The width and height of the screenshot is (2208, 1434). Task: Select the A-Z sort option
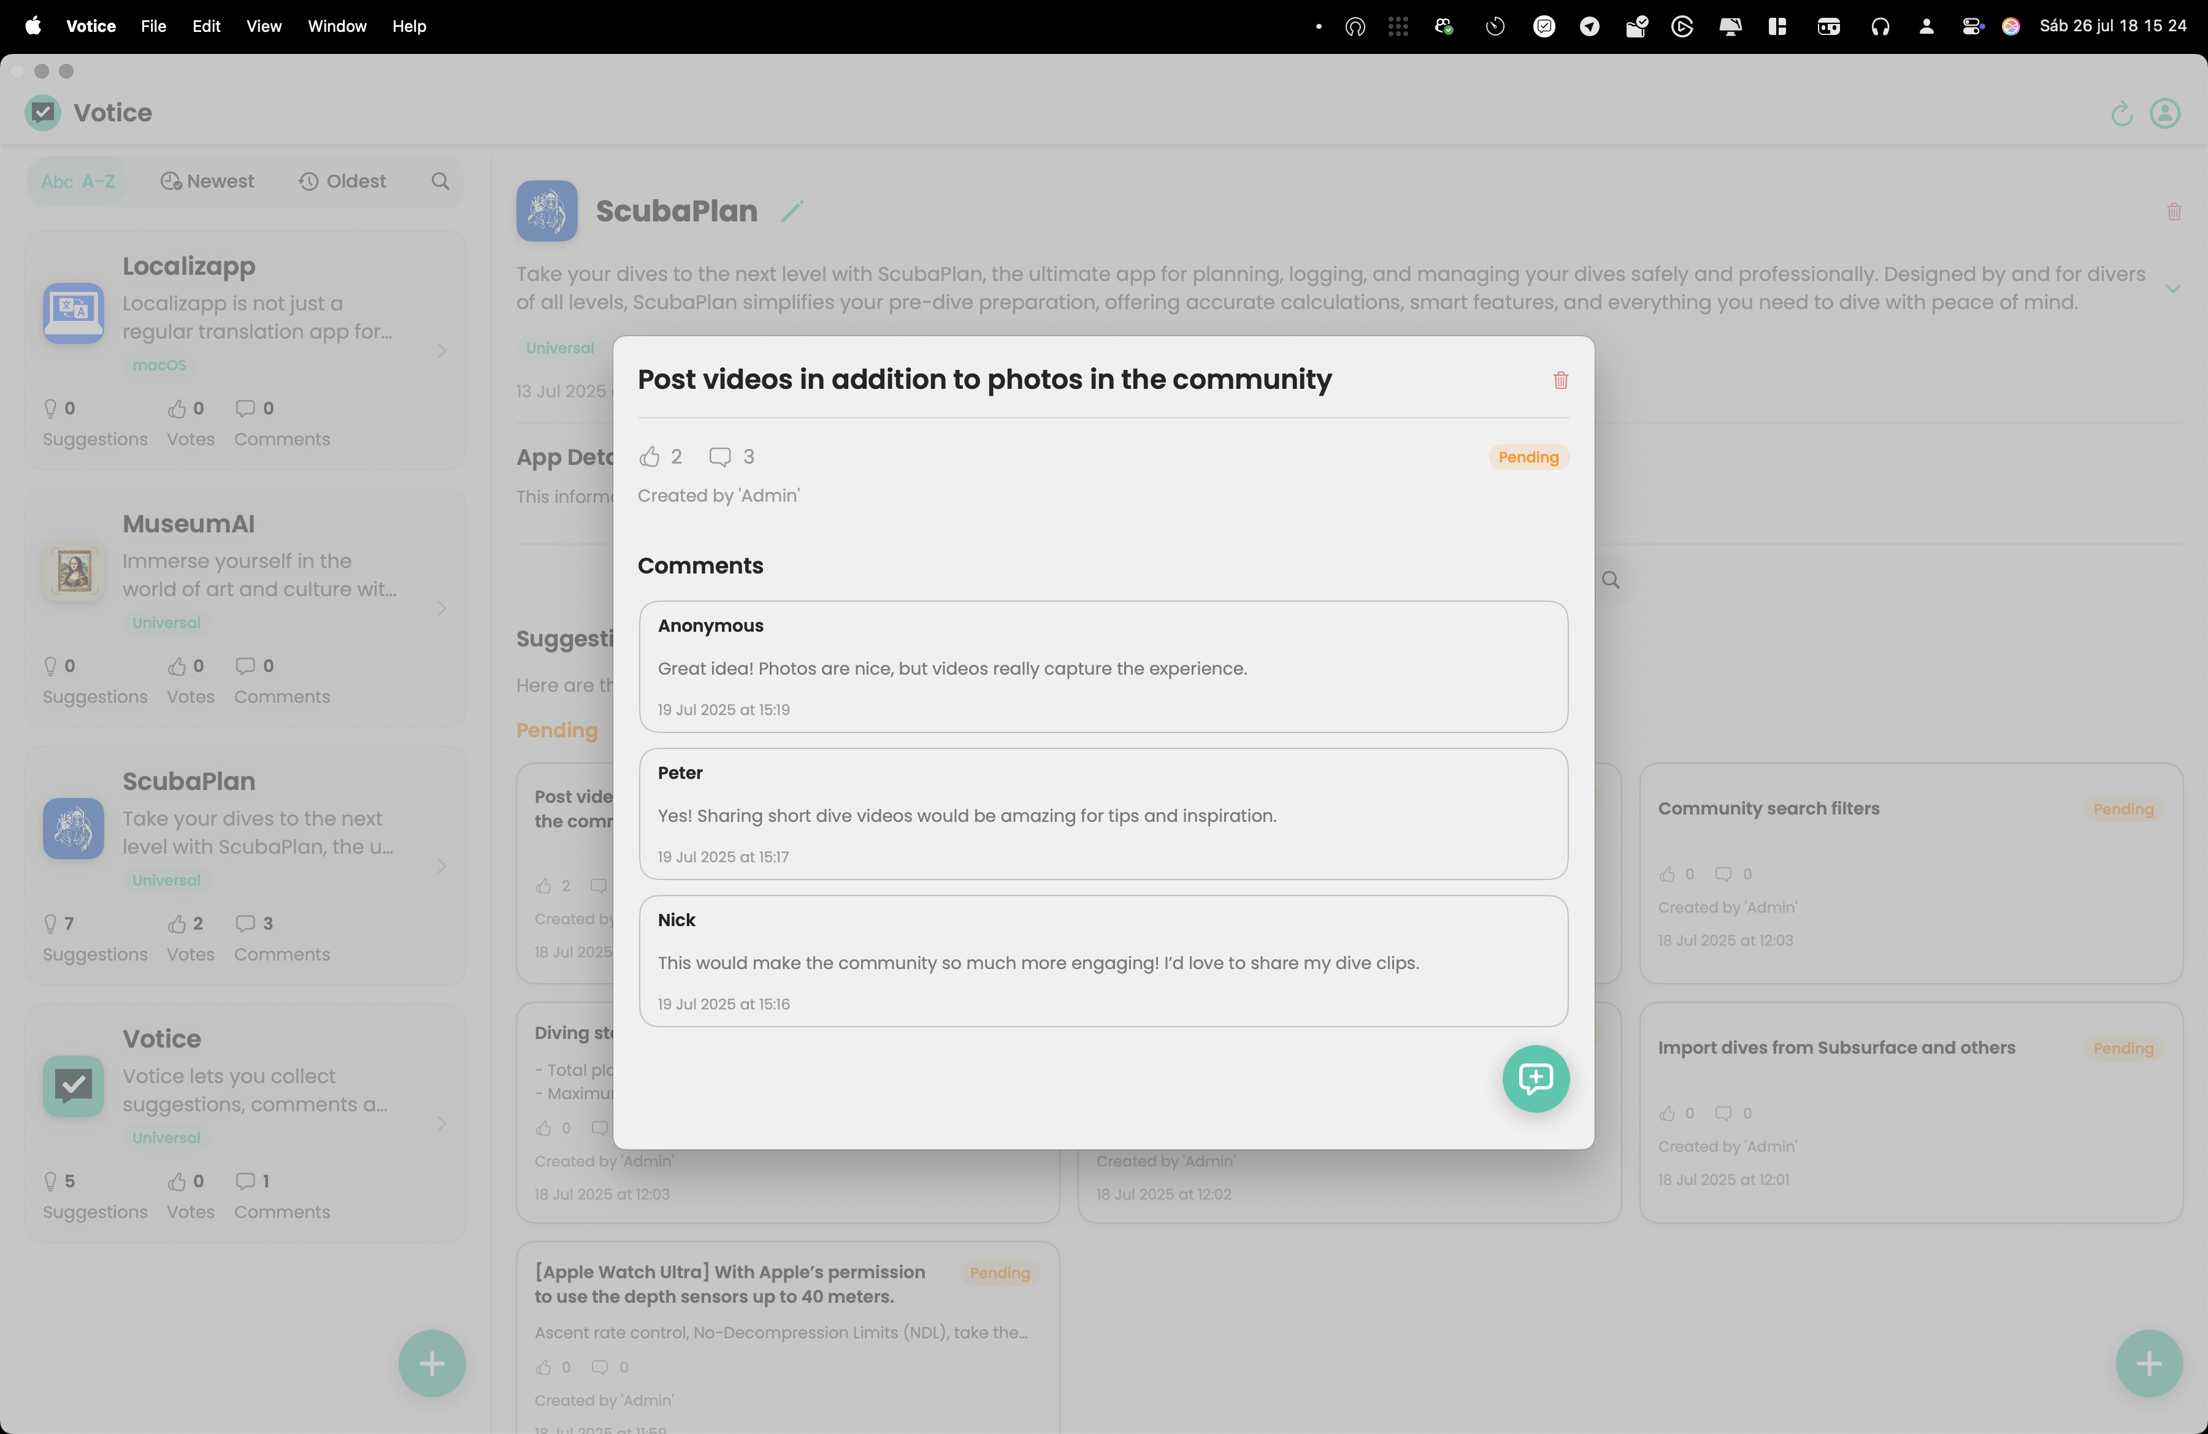(78, 182)
